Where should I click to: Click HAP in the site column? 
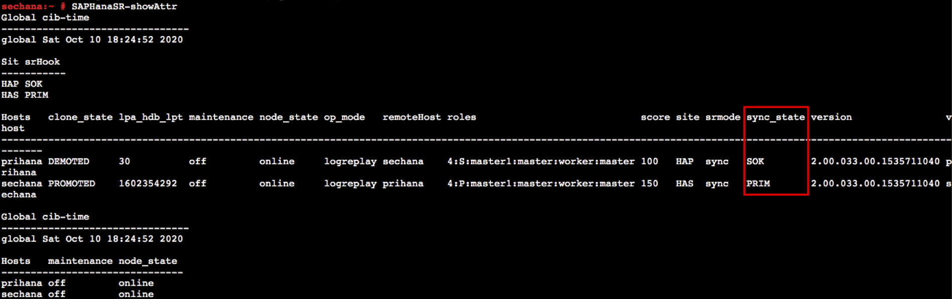click(685, 161)
